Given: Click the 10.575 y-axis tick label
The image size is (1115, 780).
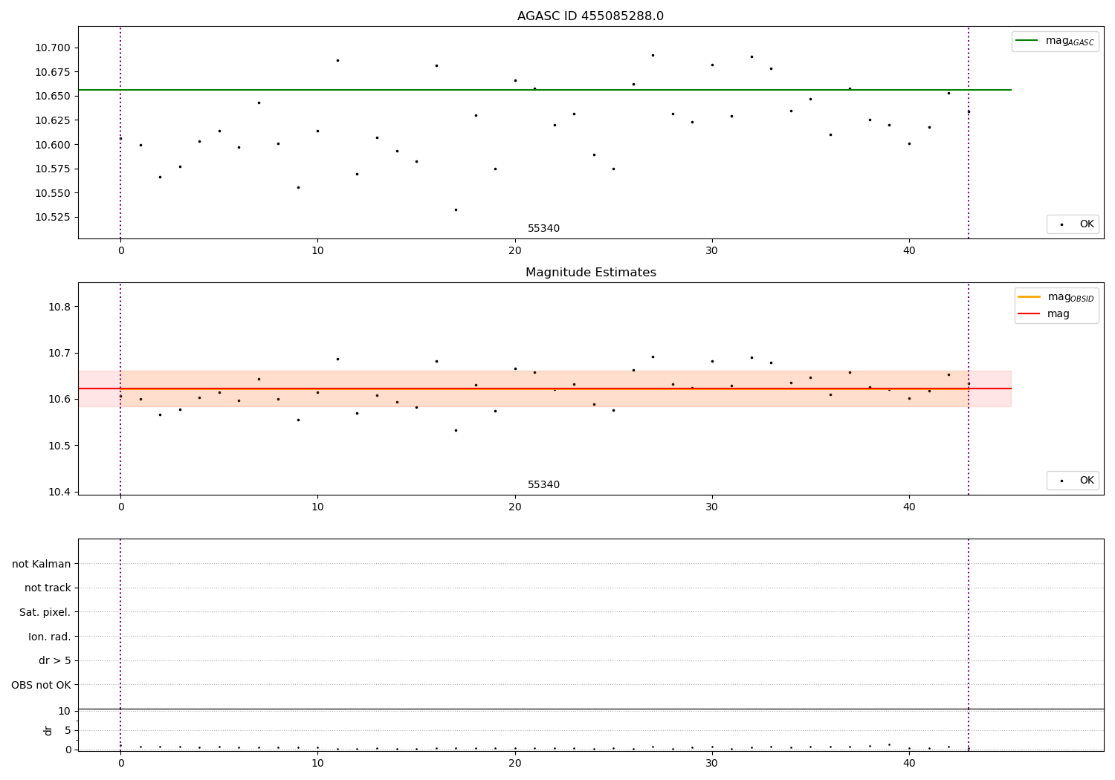Looking at the screenshot, I should click(53, 169).
